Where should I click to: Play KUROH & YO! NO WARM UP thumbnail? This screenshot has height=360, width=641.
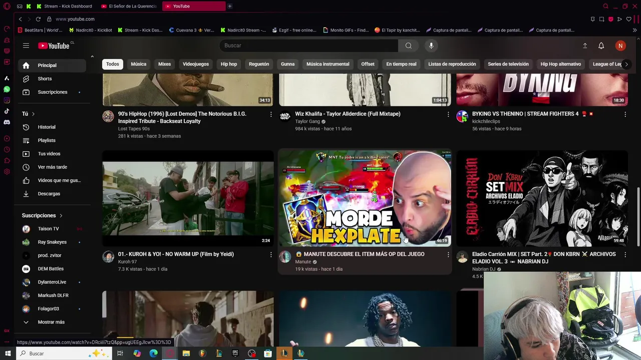[188, 198]
